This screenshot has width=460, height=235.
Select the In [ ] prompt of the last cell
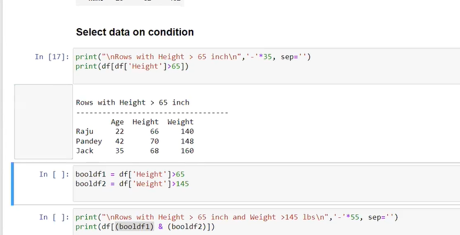[x=54, y=217]
